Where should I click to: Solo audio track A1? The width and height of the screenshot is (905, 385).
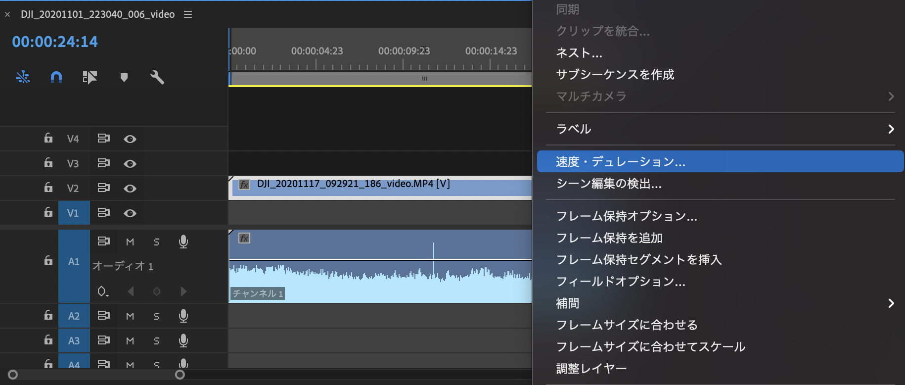157,242
